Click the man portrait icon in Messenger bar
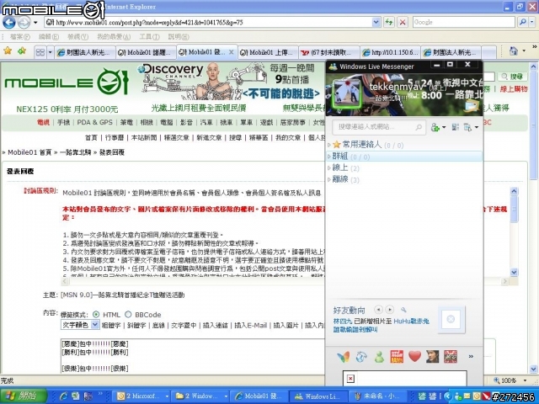Image resolution: width=539 pixels, height=404 pixels. [x=432, y=357]
